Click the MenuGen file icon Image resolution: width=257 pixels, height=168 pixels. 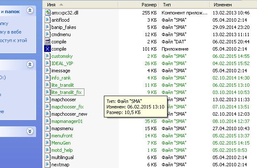[47, 143]
